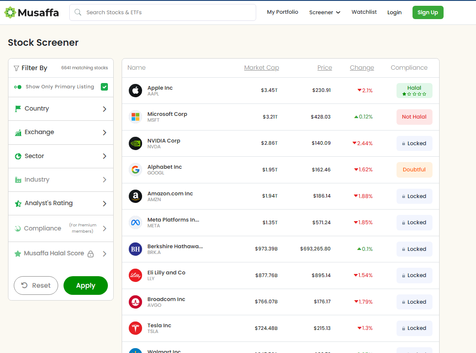The height and width of the screenshot is (353, 476).
Task: Click the Primary Listing green dots icon
Action: point(18,87)
